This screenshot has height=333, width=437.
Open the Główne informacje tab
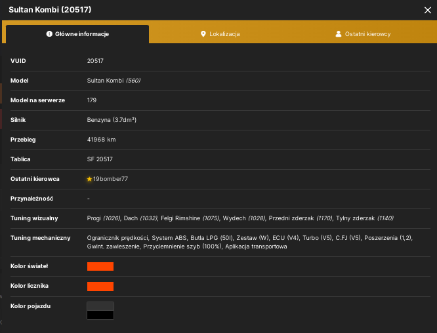click(77, 34)
